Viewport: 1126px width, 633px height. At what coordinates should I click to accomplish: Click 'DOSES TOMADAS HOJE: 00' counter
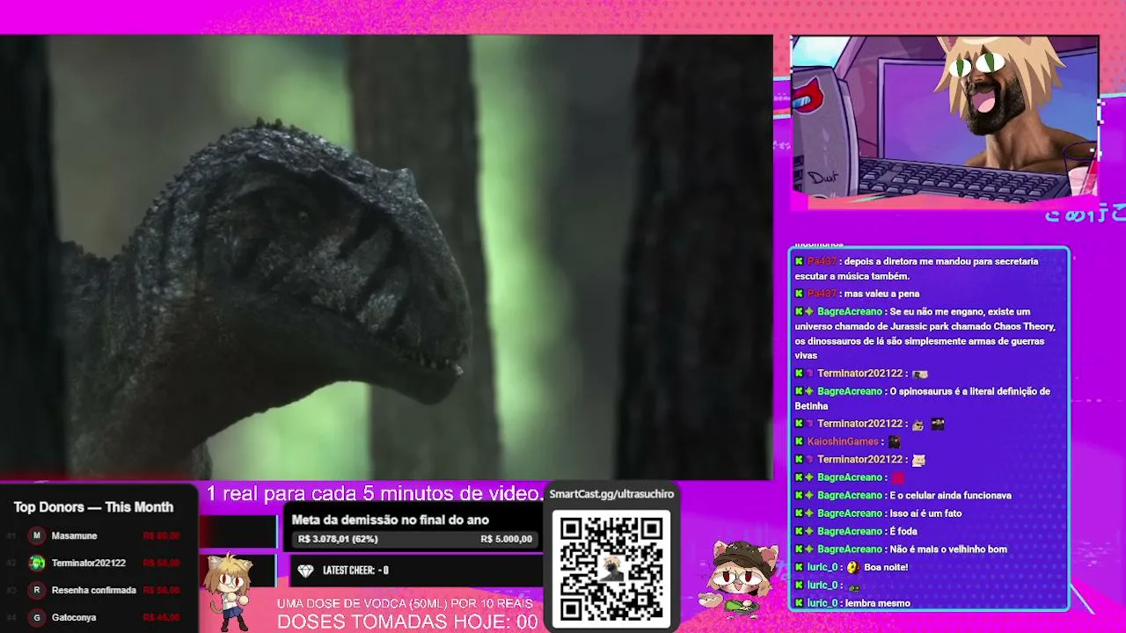tap(407, 622)
